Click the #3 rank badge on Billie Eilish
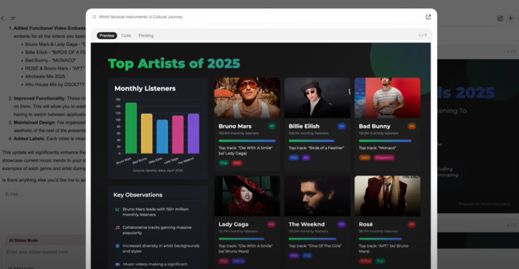 click(342, 126)
